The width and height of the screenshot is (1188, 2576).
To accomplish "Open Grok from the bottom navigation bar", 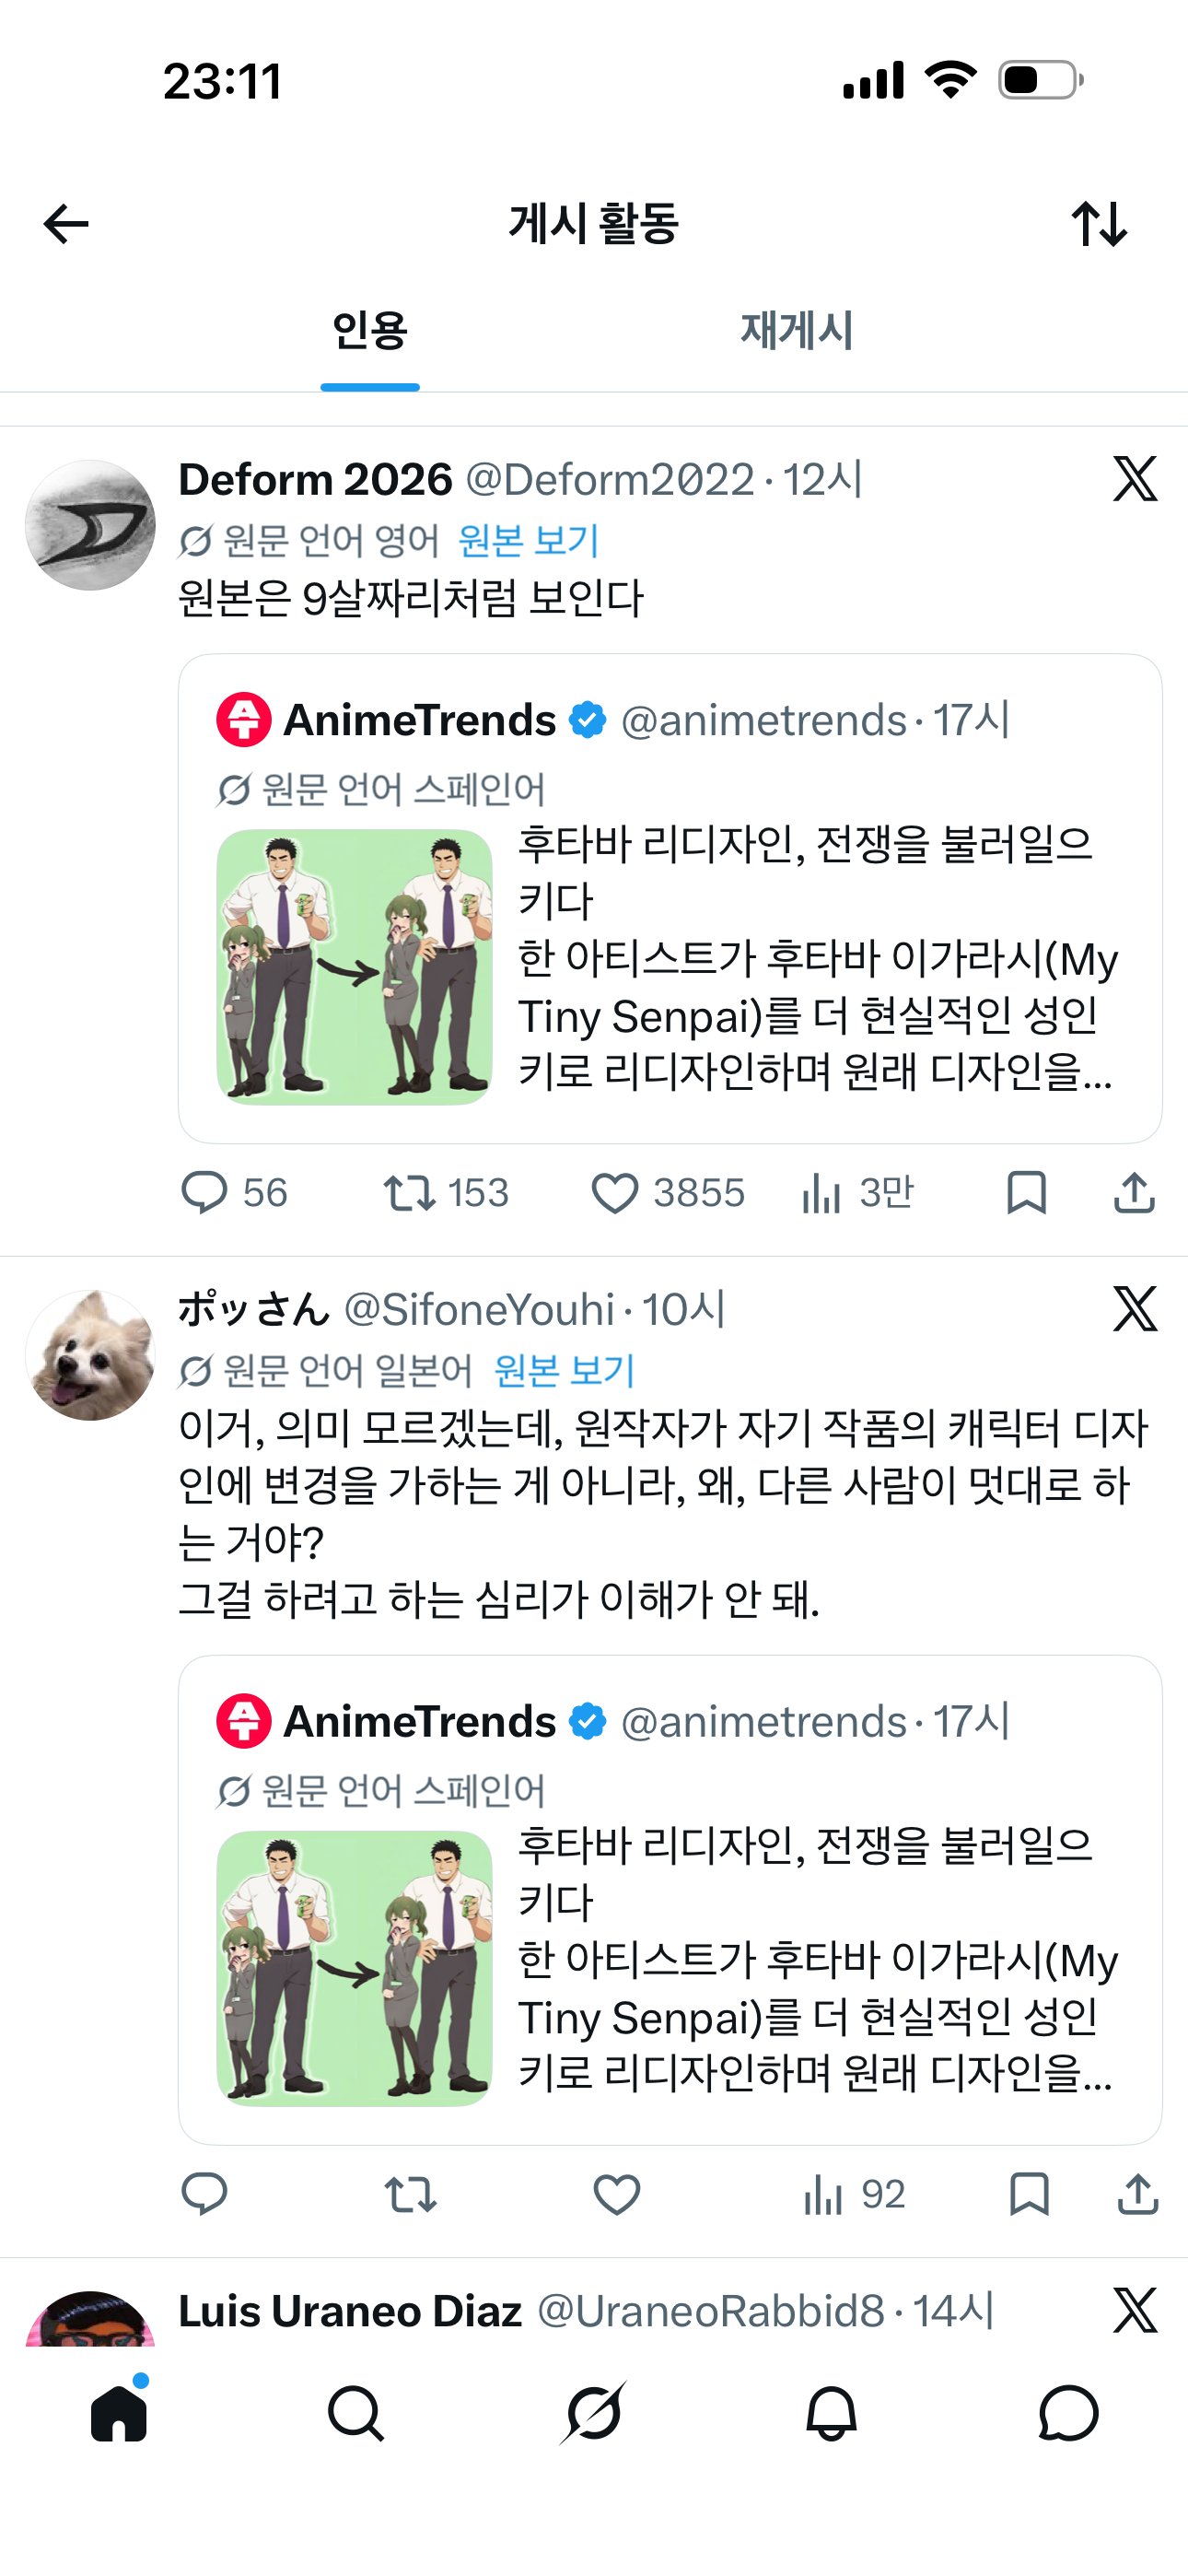I will (x=593, y=2413).
